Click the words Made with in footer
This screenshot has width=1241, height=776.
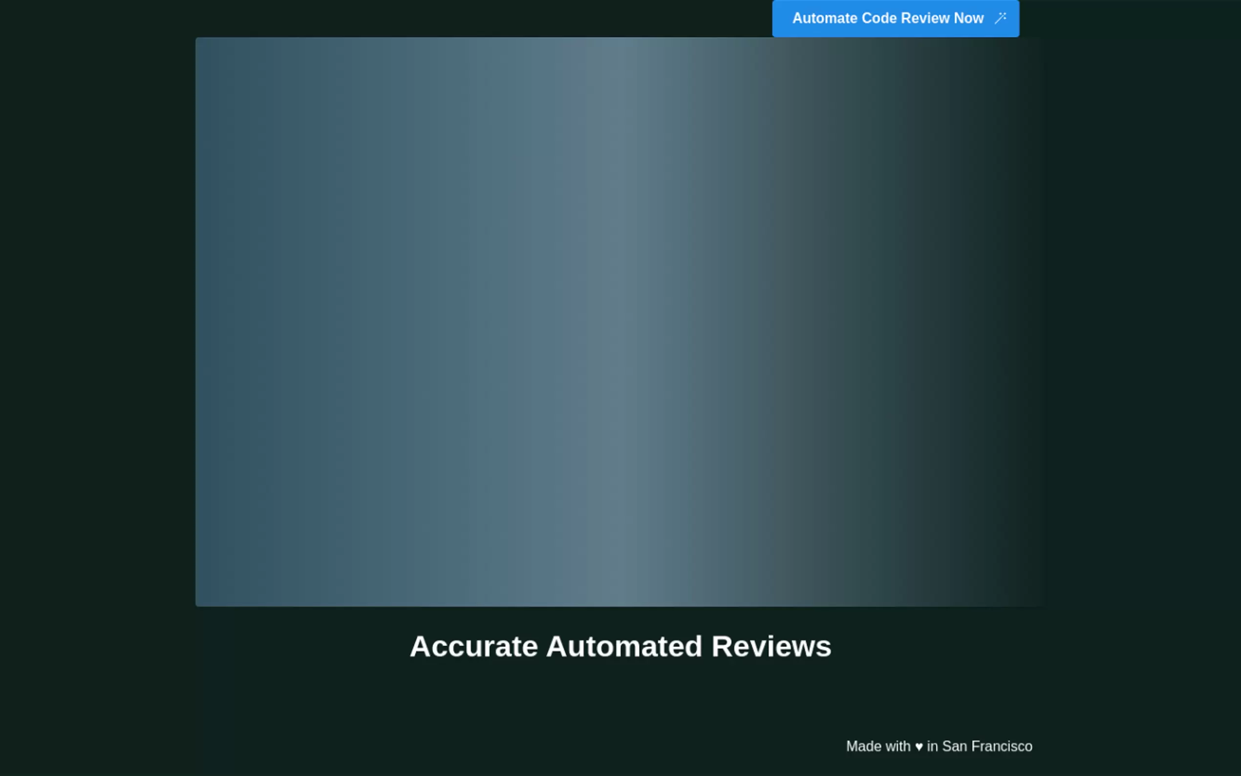[x=878, y=746]
